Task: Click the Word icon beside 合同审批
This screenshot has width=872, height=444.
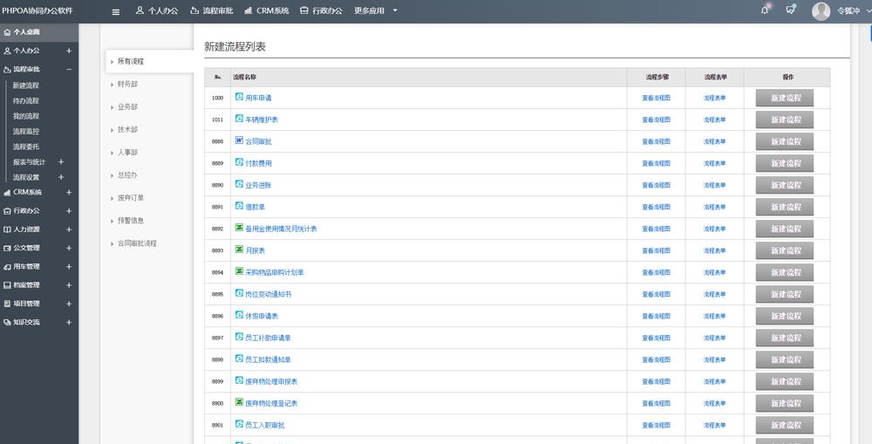Action: tap(239, 140)
